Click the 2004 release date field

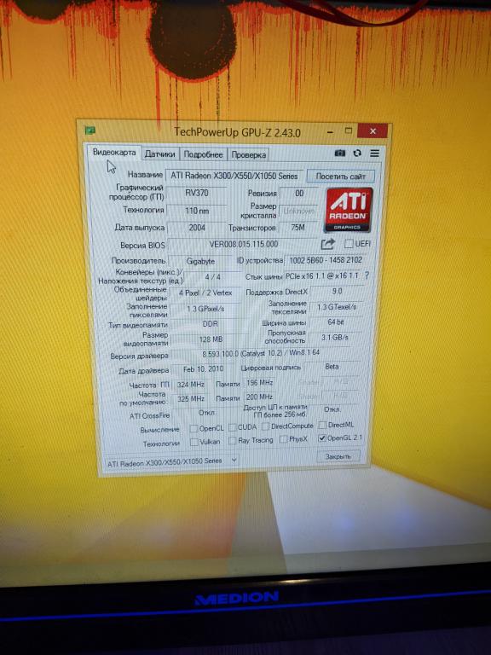click(197, 228)
